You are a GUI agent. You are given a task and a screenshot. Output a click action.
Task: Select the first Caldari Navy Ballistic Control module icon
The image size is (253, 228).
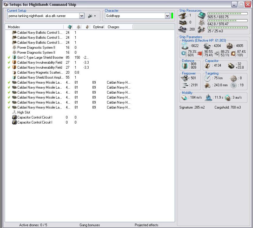click(x=14, y=33)
